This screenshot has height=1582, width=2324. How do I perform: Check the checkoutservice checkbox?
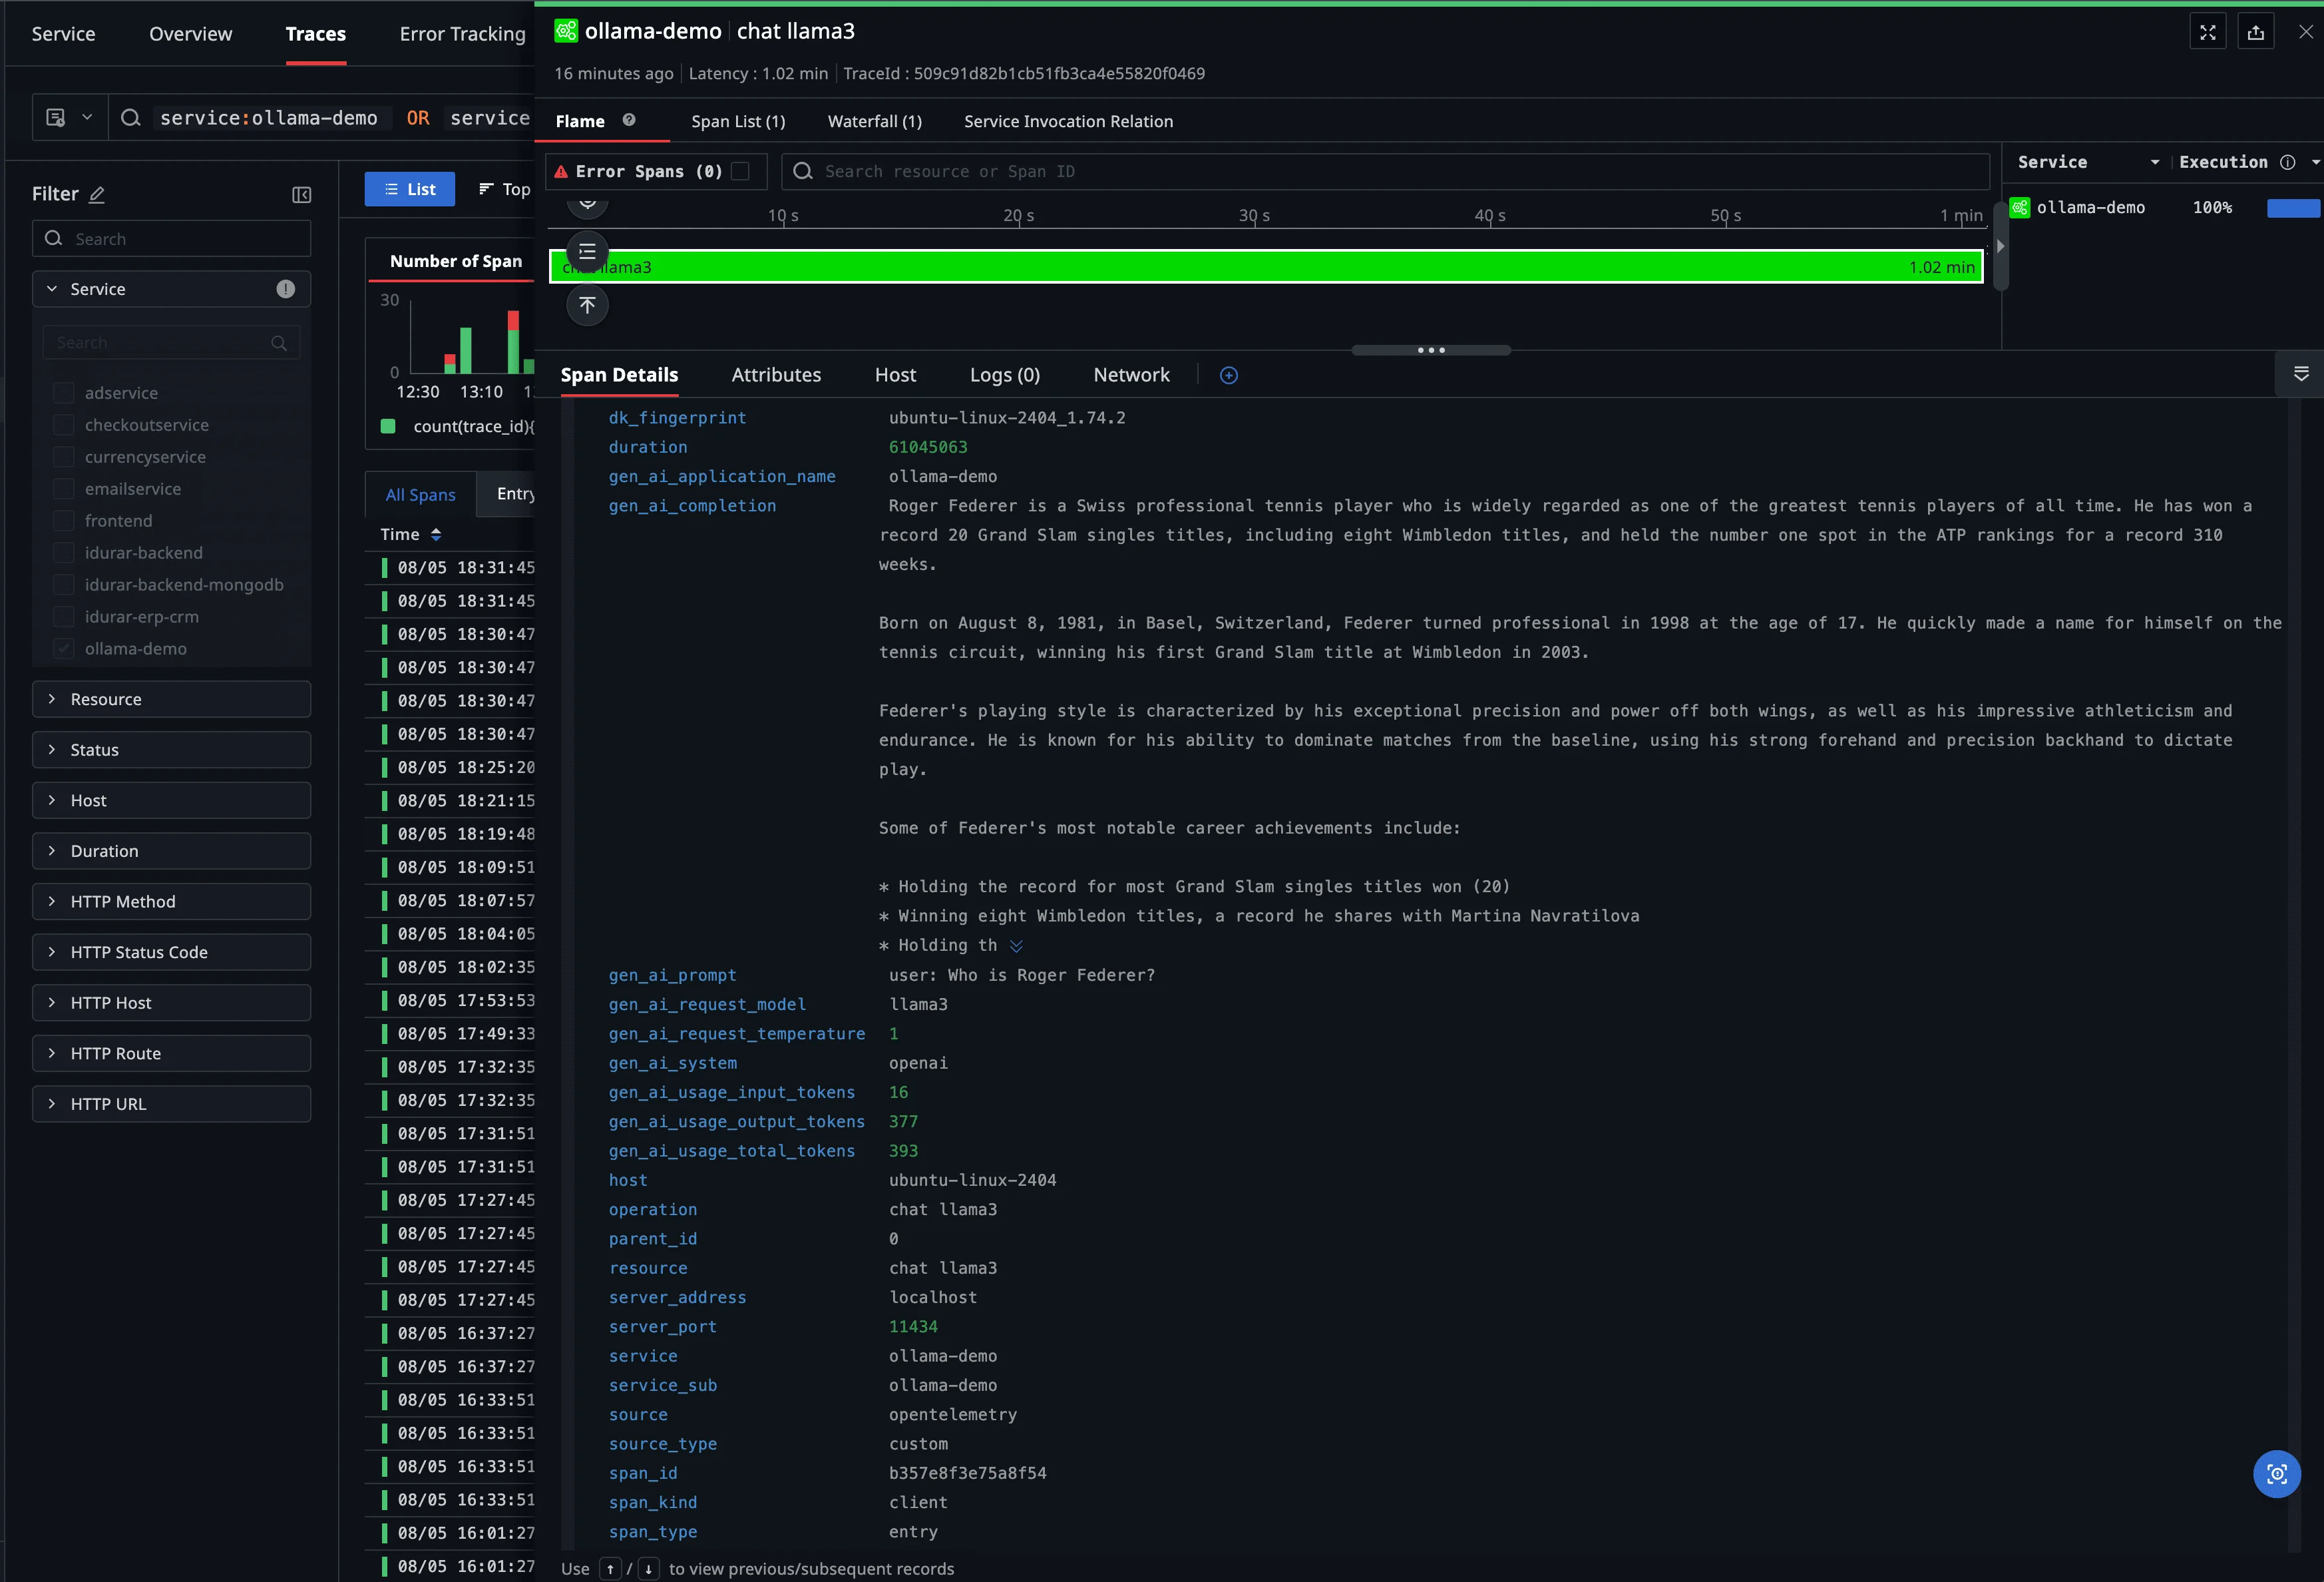64,425
